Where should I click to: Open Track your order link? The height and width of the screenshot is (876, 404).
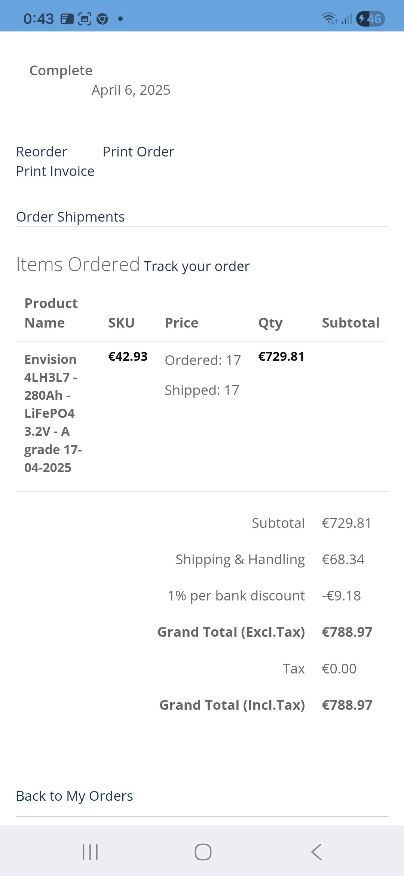point(197,266)
